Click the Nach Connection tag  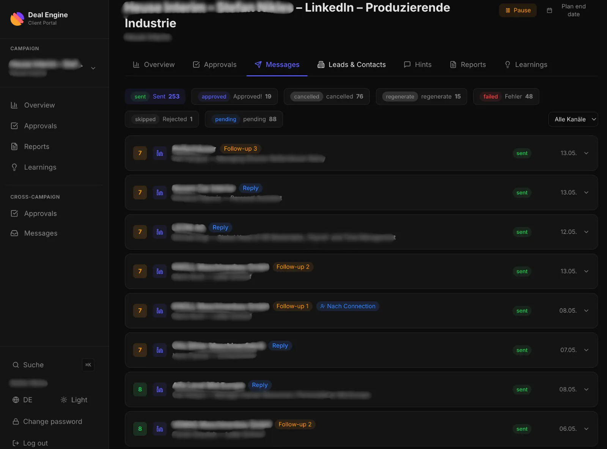pyautogui.click(x=348, y=306)
